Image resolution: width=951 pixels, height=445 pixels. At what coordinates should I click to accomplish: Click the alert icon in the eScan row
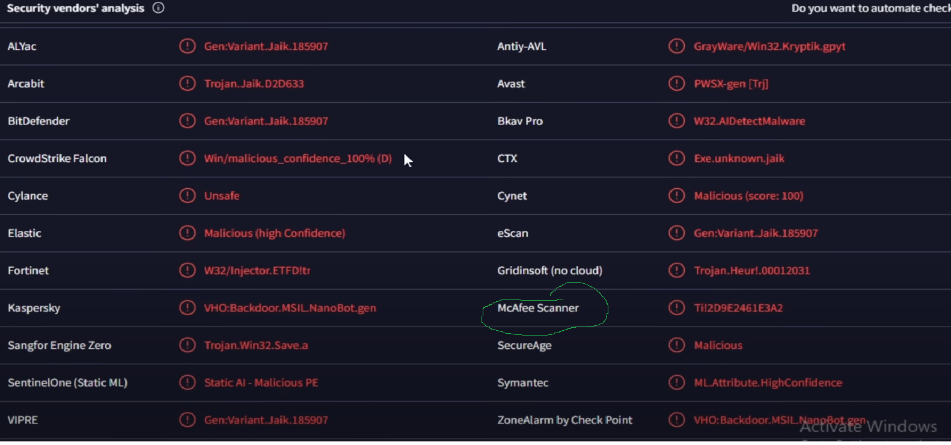coord(677,233)
